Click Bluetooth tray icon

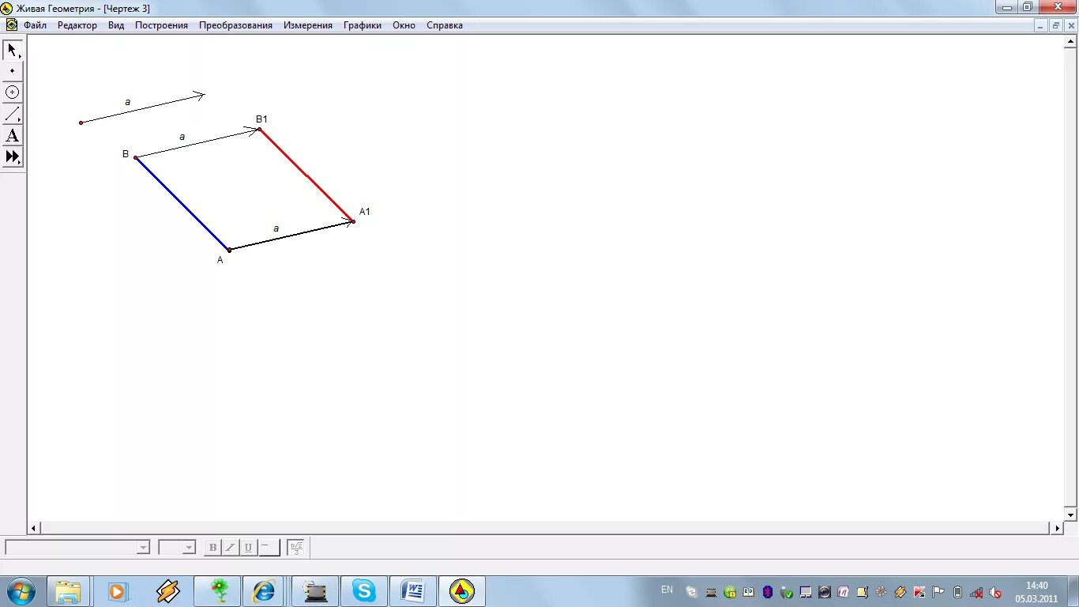tap(767, 592)
